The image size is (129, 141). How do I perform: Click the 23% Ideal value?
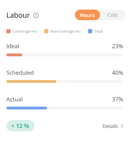pyautogui.click(x=117, y=46)
